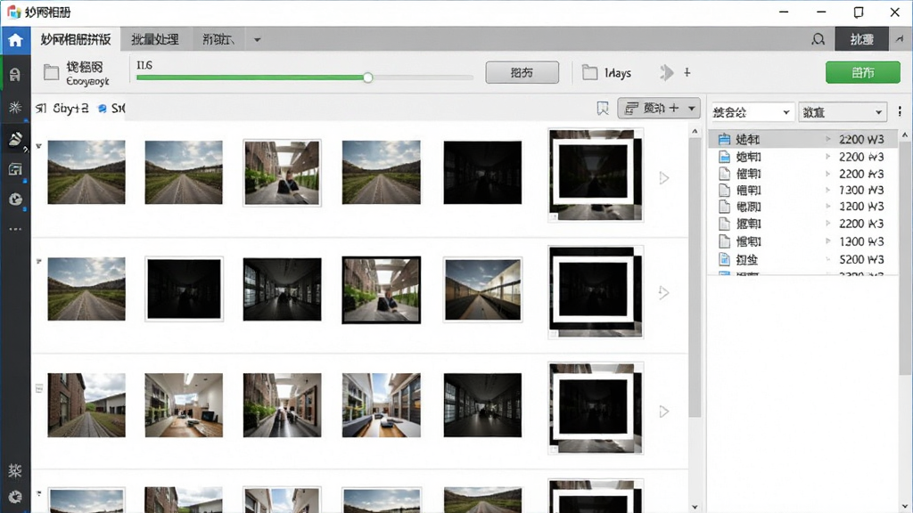Show more sidebar tools via three dots
This screenshot has height=513, width=913.
click(15, 229)
